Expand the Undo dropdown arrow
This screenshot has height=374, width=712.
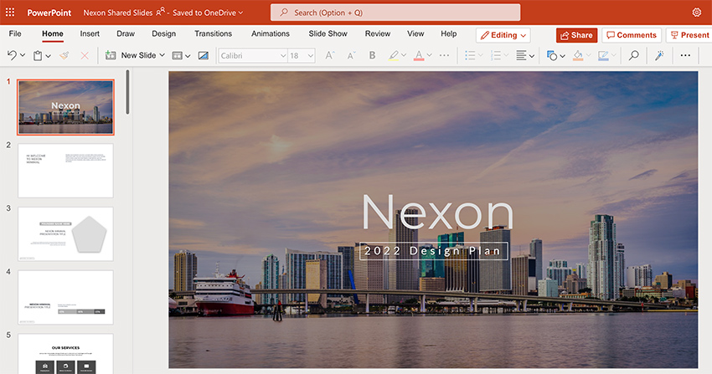[23, 56]
